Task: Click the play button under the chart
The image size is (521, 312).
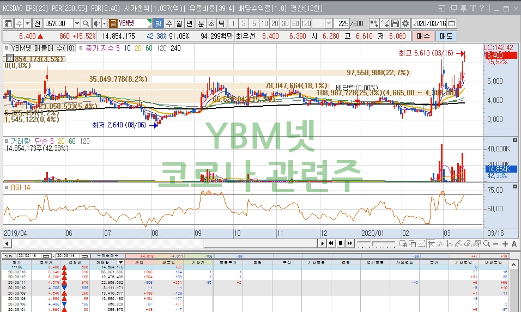Action: pos(322,243)
